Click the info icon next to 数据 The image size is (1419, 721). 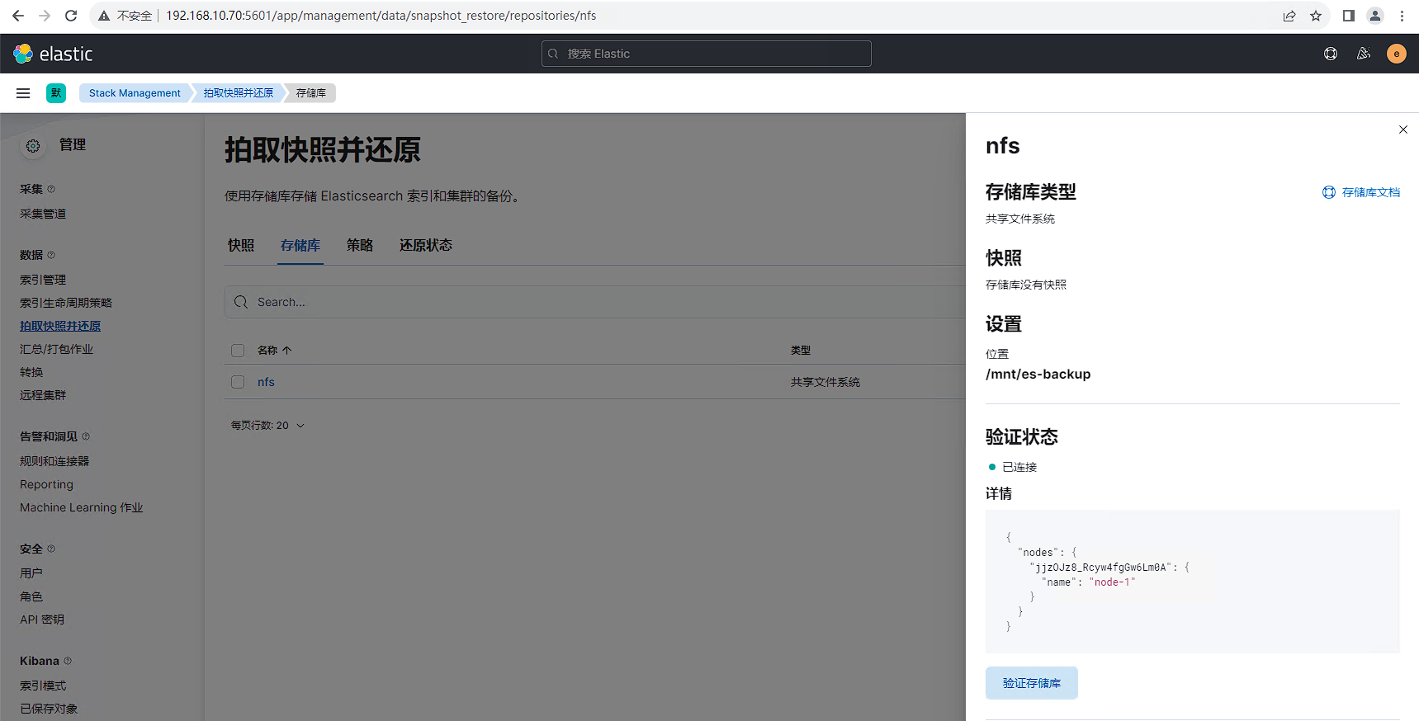51,255
